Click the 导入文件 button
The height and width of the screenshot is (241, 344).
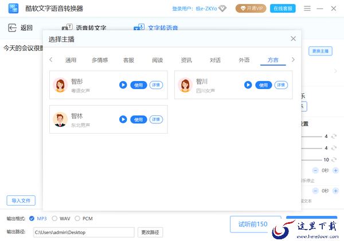click(x=21, y=200)
